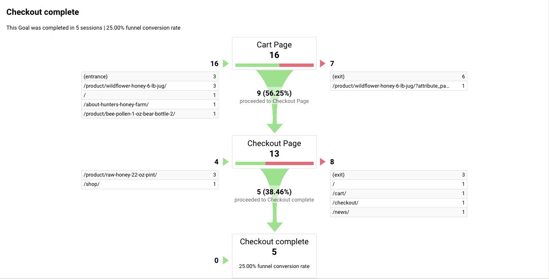
Task: Click the green arrow beside Checkout complete
Action: pyautogui.click(x=226, y=260)
